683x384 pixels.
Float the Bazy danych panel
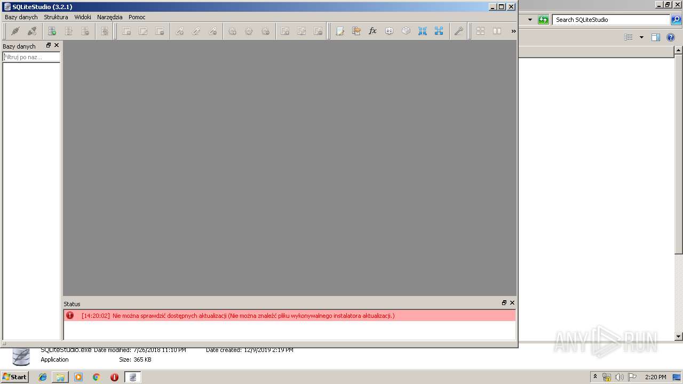(49, 45)
